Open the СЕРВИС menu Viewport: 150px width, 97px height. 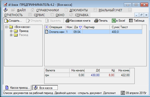coord(39,15)
